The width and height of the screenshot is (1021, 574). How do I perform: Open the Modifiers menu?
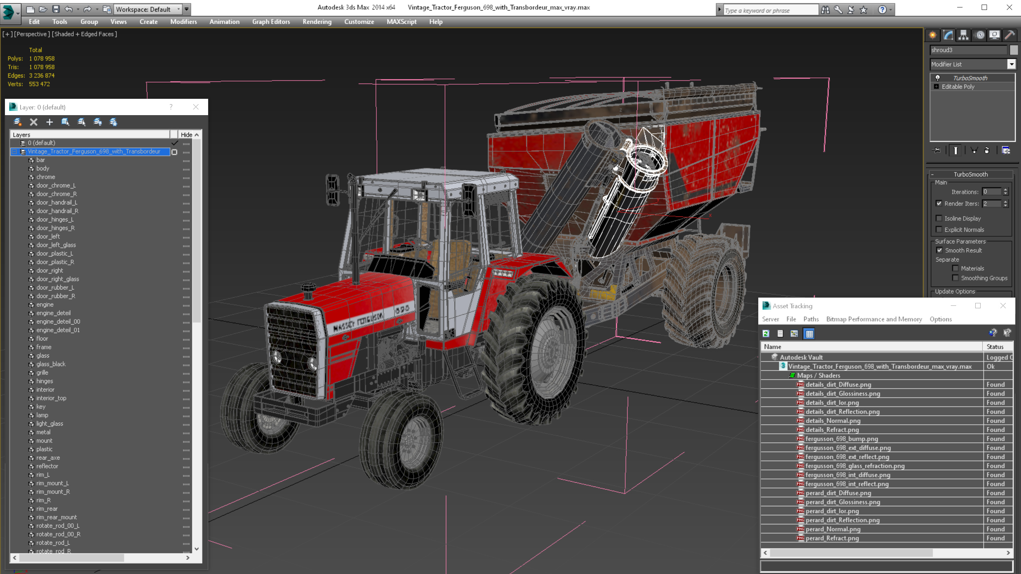pyautogui.click(x=184, y=22)
